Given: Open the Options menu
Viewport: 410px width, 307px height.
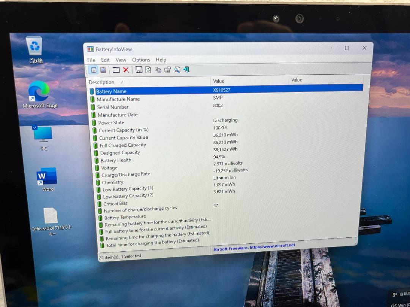Looking at the screenshot, I should point(141,60).
